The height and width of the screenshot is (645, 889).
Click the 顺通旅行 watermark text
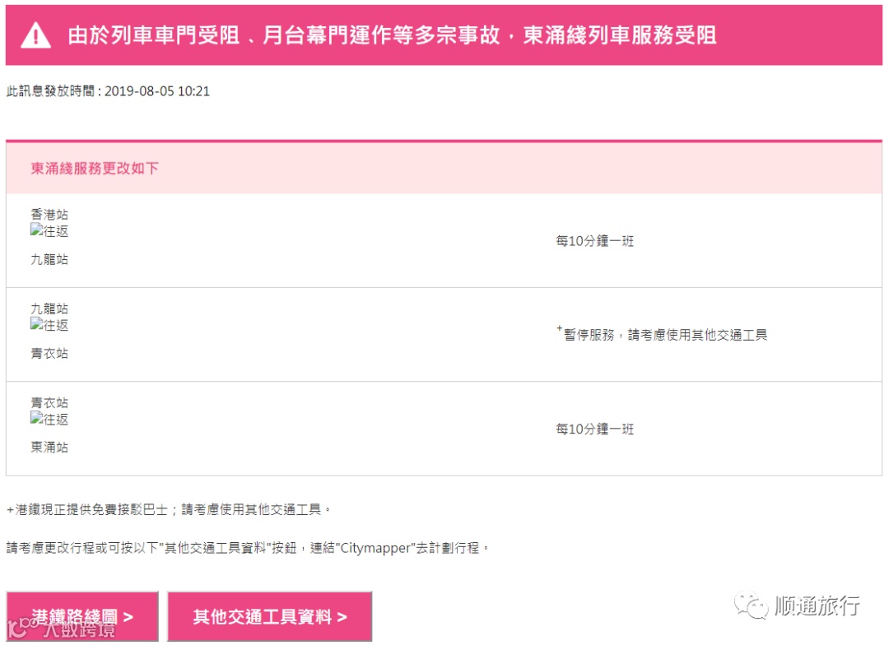point(817,606)
